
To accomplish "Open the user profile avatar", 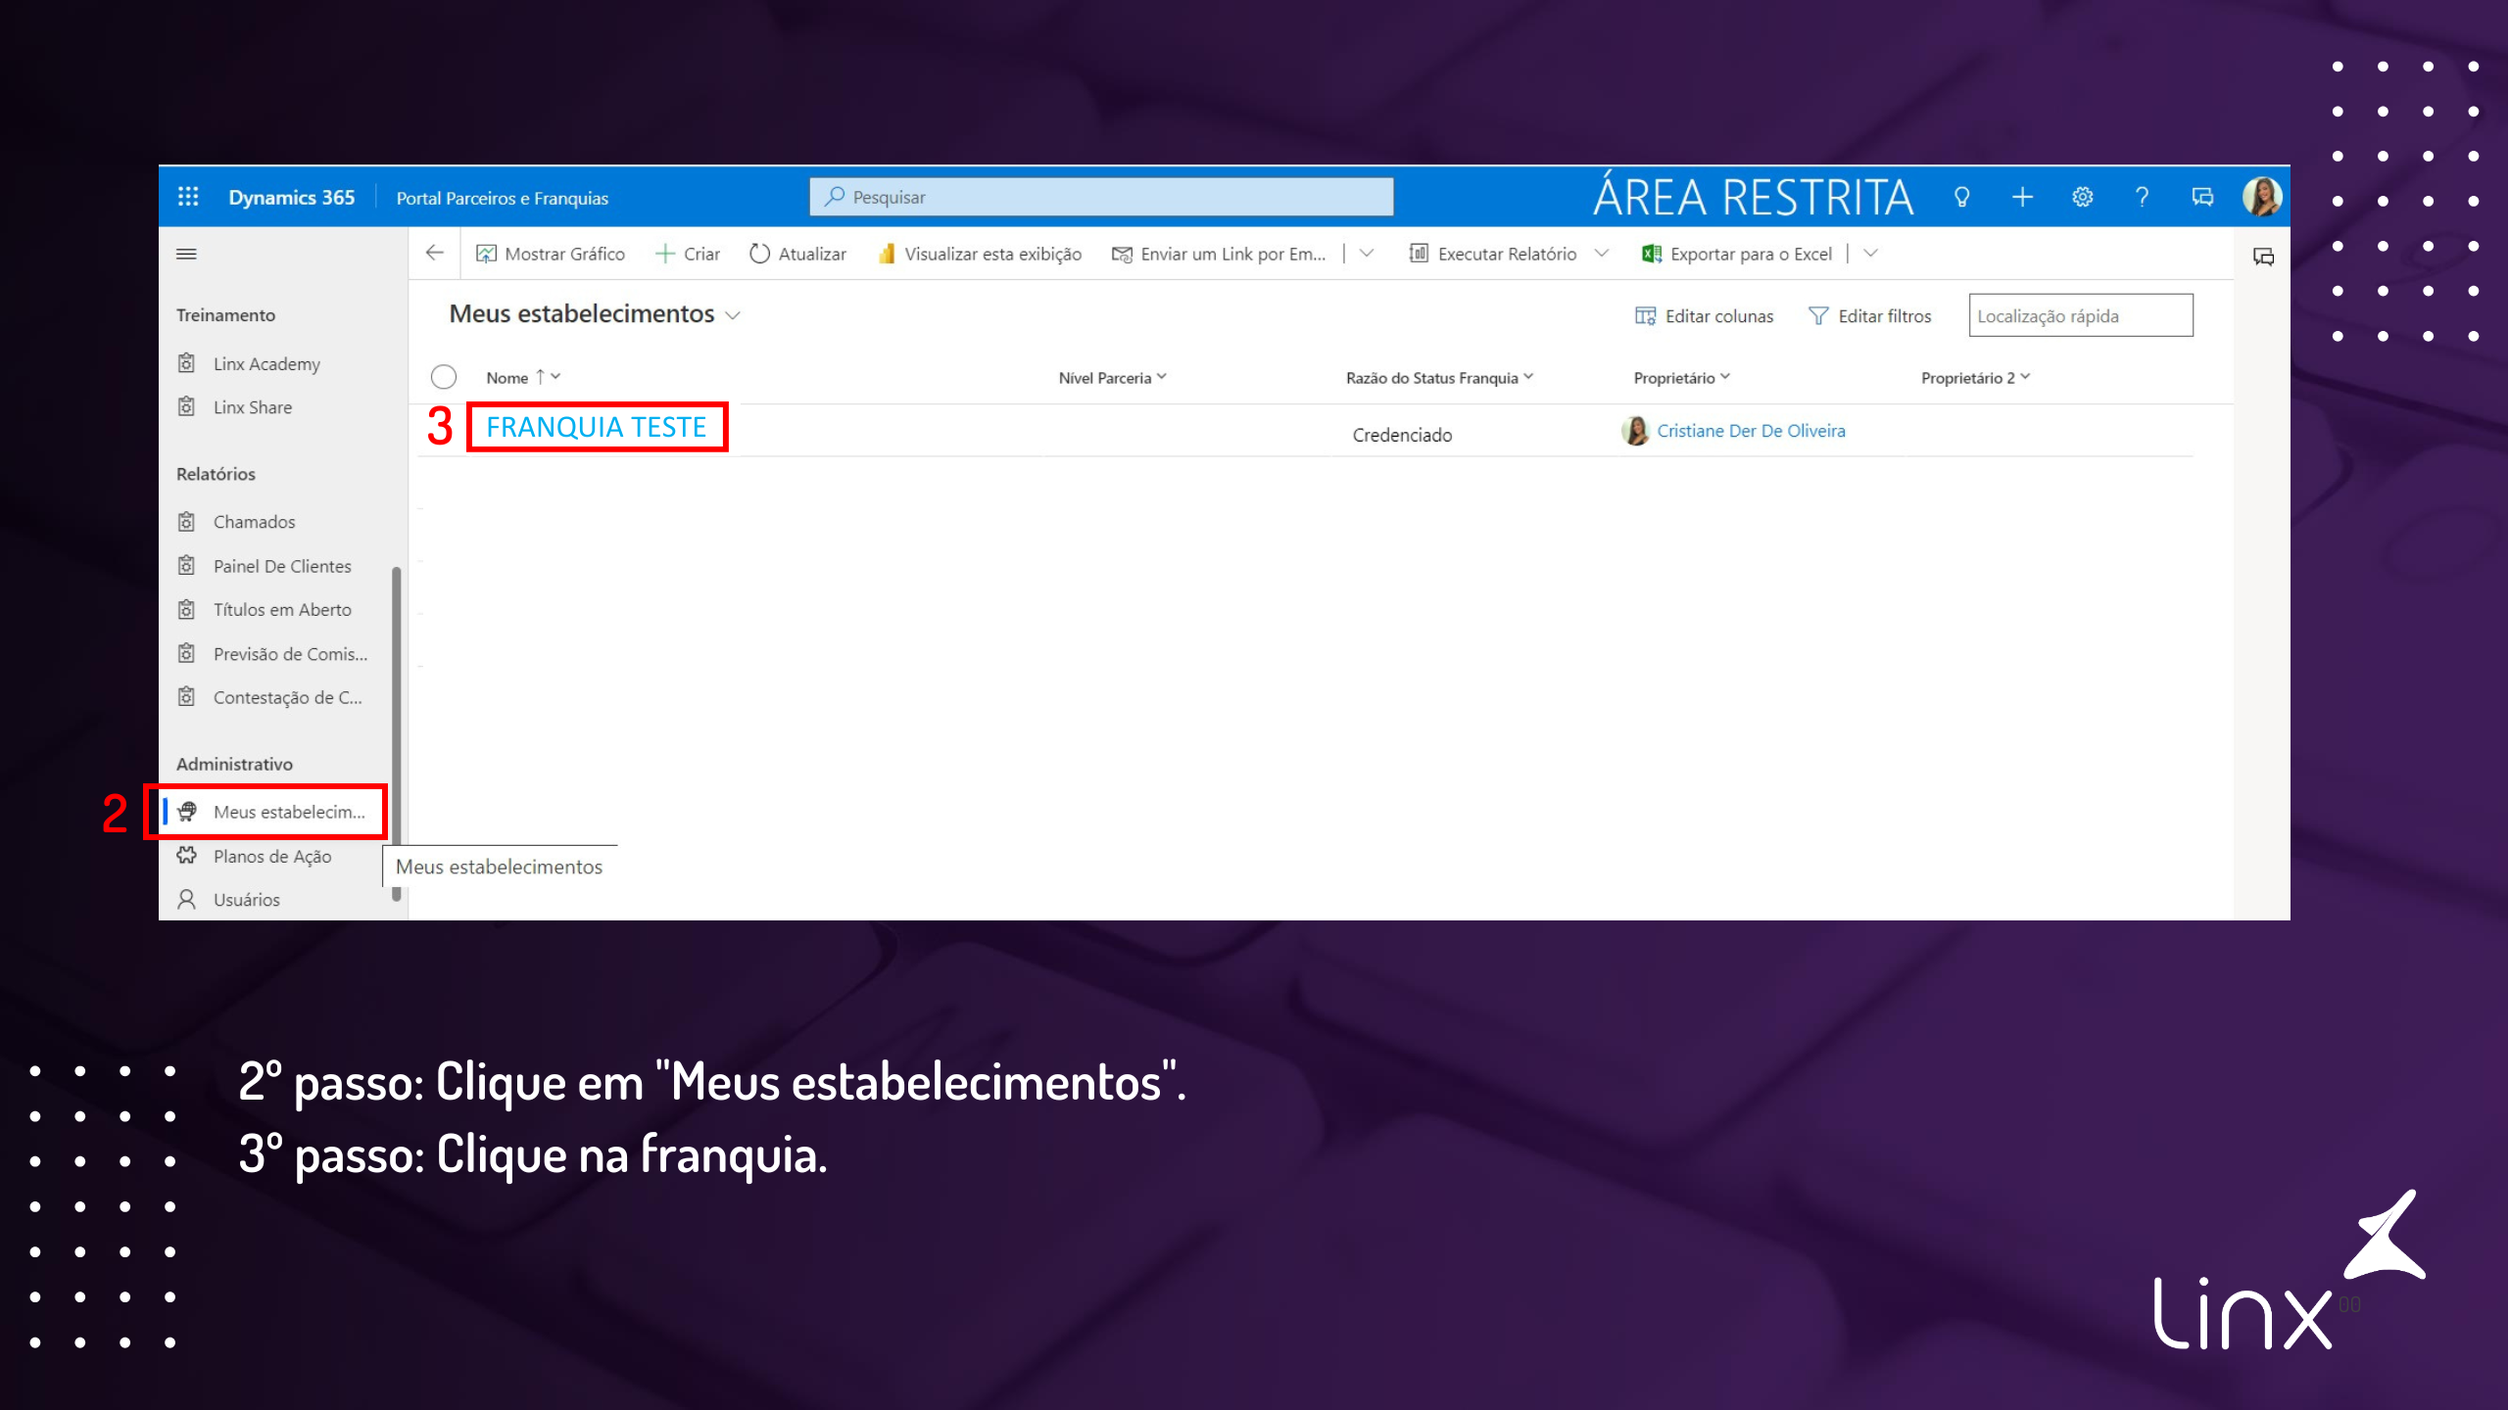I will coord(2262,197).
